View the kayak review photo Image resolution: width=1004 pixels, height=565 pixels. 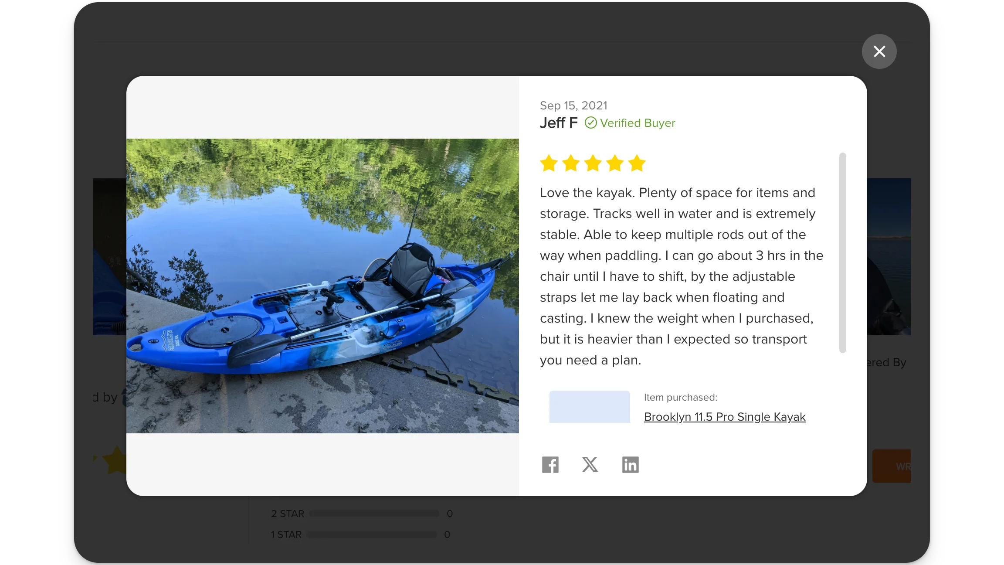click(x=322, y=286)
